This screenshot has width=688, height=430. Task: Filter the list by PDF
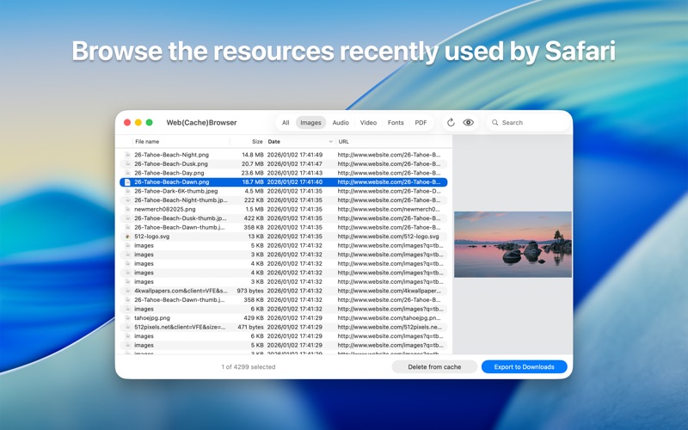(x=421, y=122)
